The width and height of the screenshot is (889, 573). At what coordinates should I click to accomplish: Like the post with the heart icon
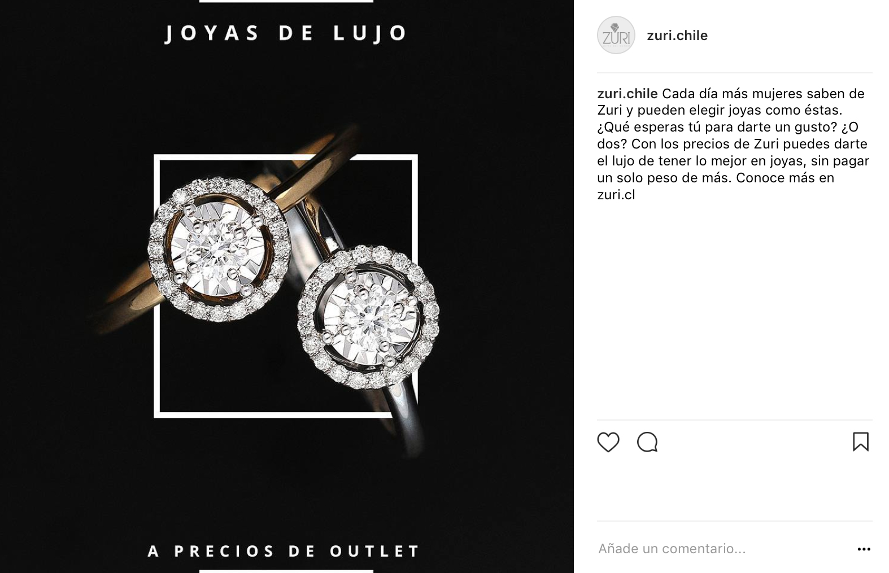pos(608,442)
